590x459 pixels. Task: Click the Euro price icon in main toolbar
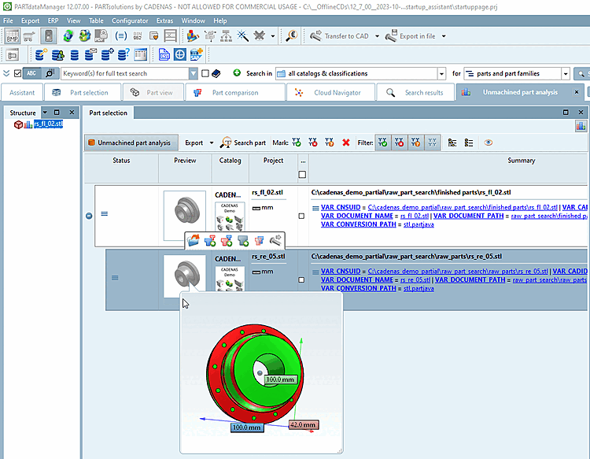point(292,36)
